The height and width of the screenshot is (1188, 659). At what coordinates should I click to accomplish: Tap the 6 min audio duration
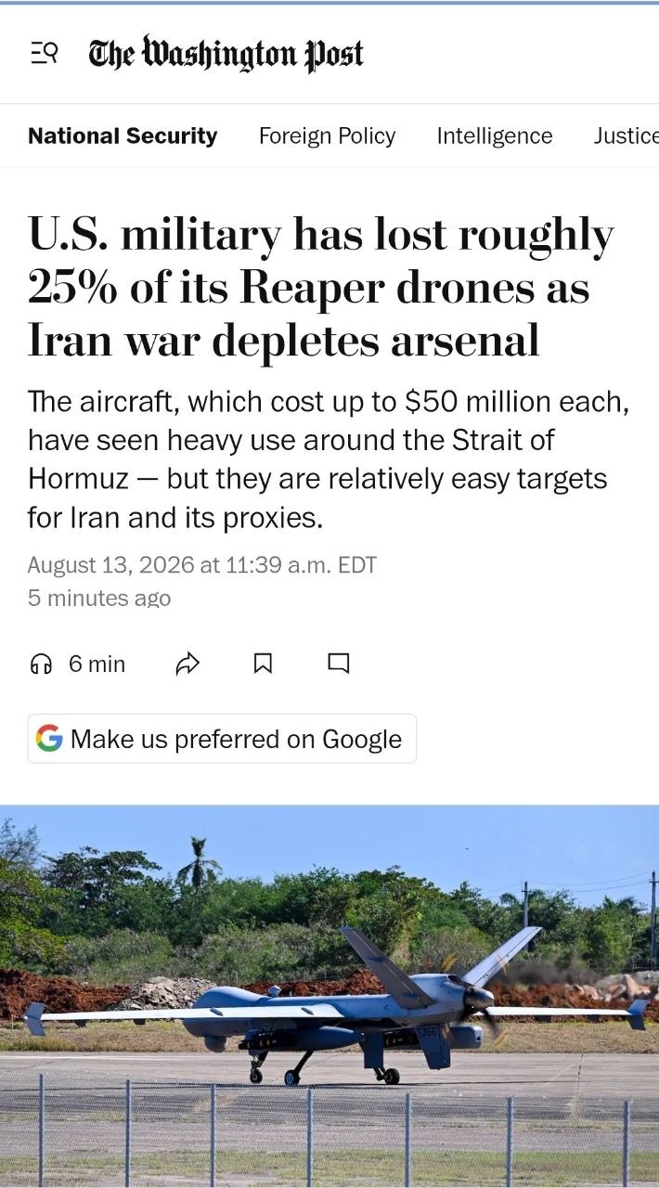click(x=97, y=664)
